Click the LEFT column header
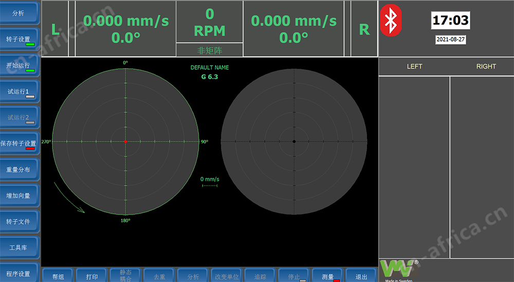Screen dimensions: 514x282 click(414, 67)
